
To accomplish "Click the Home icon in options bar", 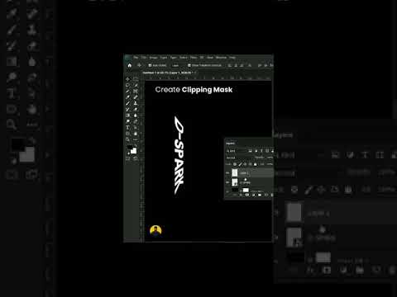I will [x=129, y=65].
